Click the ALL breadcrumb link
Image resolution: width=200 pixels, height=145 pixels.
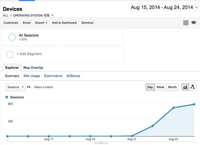pos(5,15)
